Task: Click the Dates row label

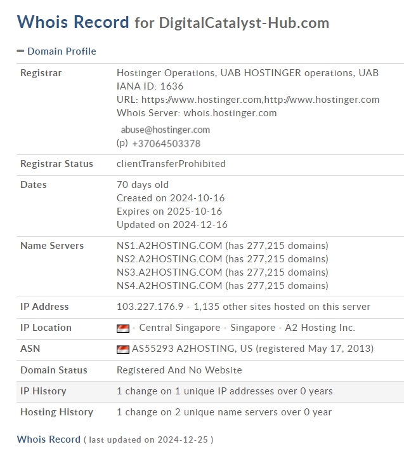Action: pos(34,185)
